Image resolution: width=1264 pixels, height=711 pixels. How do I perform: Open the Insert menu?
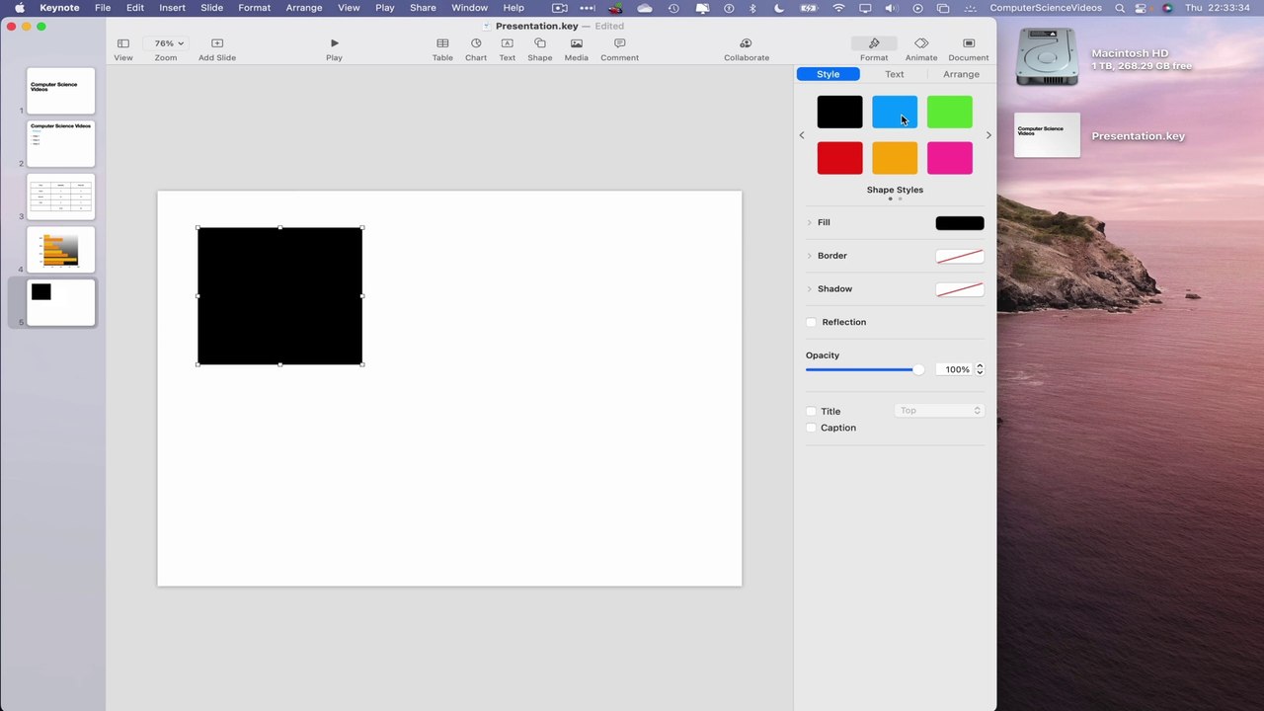172,8
